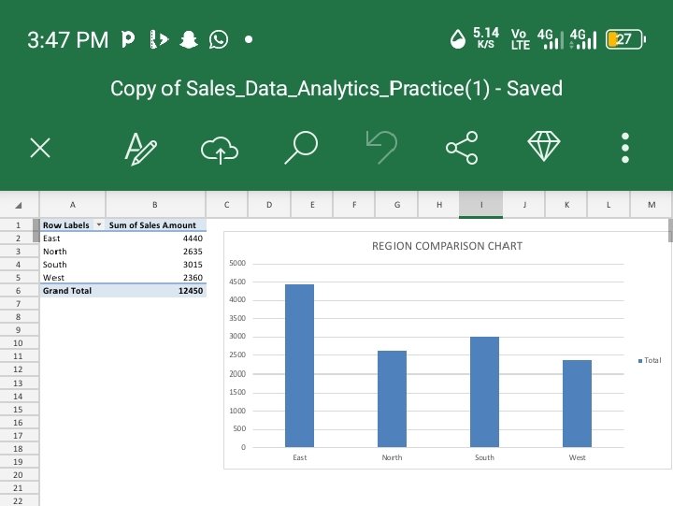The image size is (673, 506).
Task: Tap the South bar in the chart
Action: (484, 392)
